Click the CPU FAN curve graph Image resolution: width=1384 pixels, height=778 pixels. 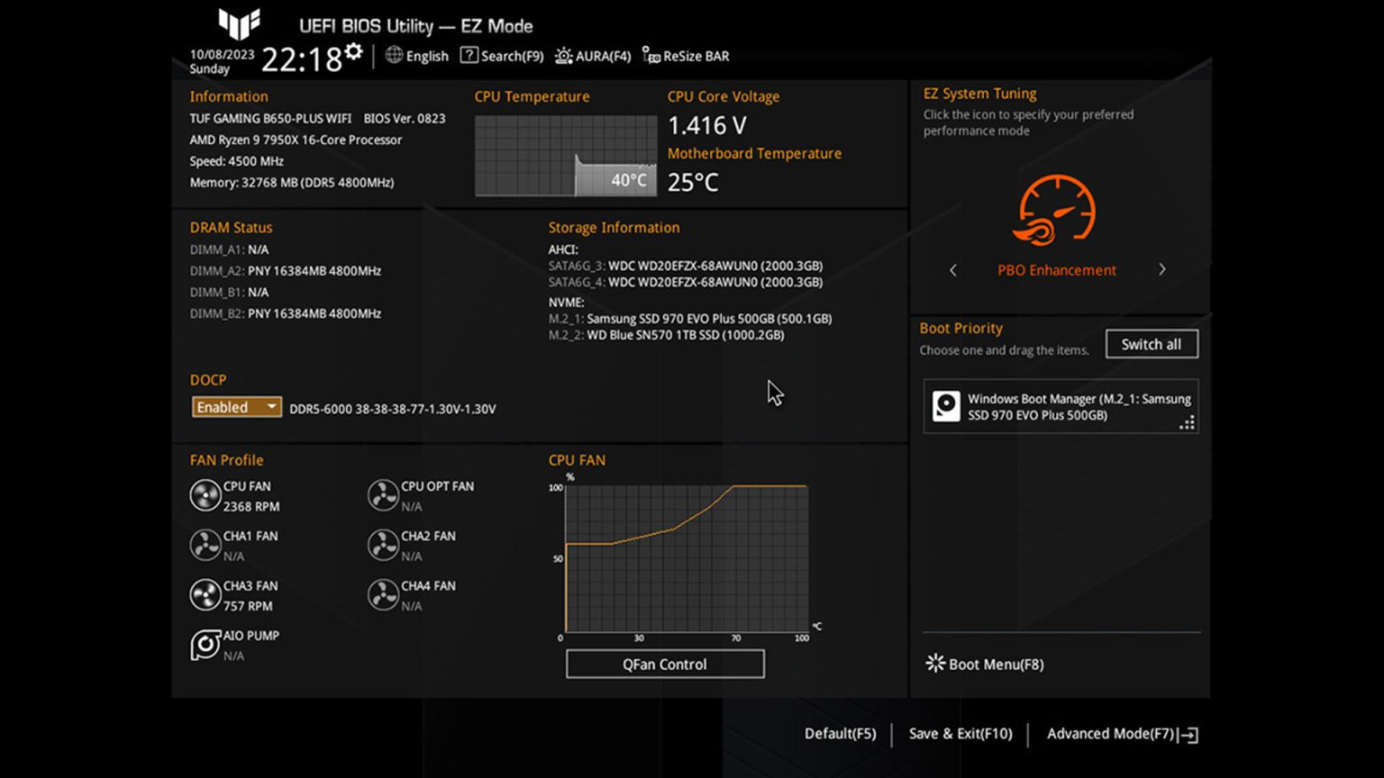tap(687, 558)
